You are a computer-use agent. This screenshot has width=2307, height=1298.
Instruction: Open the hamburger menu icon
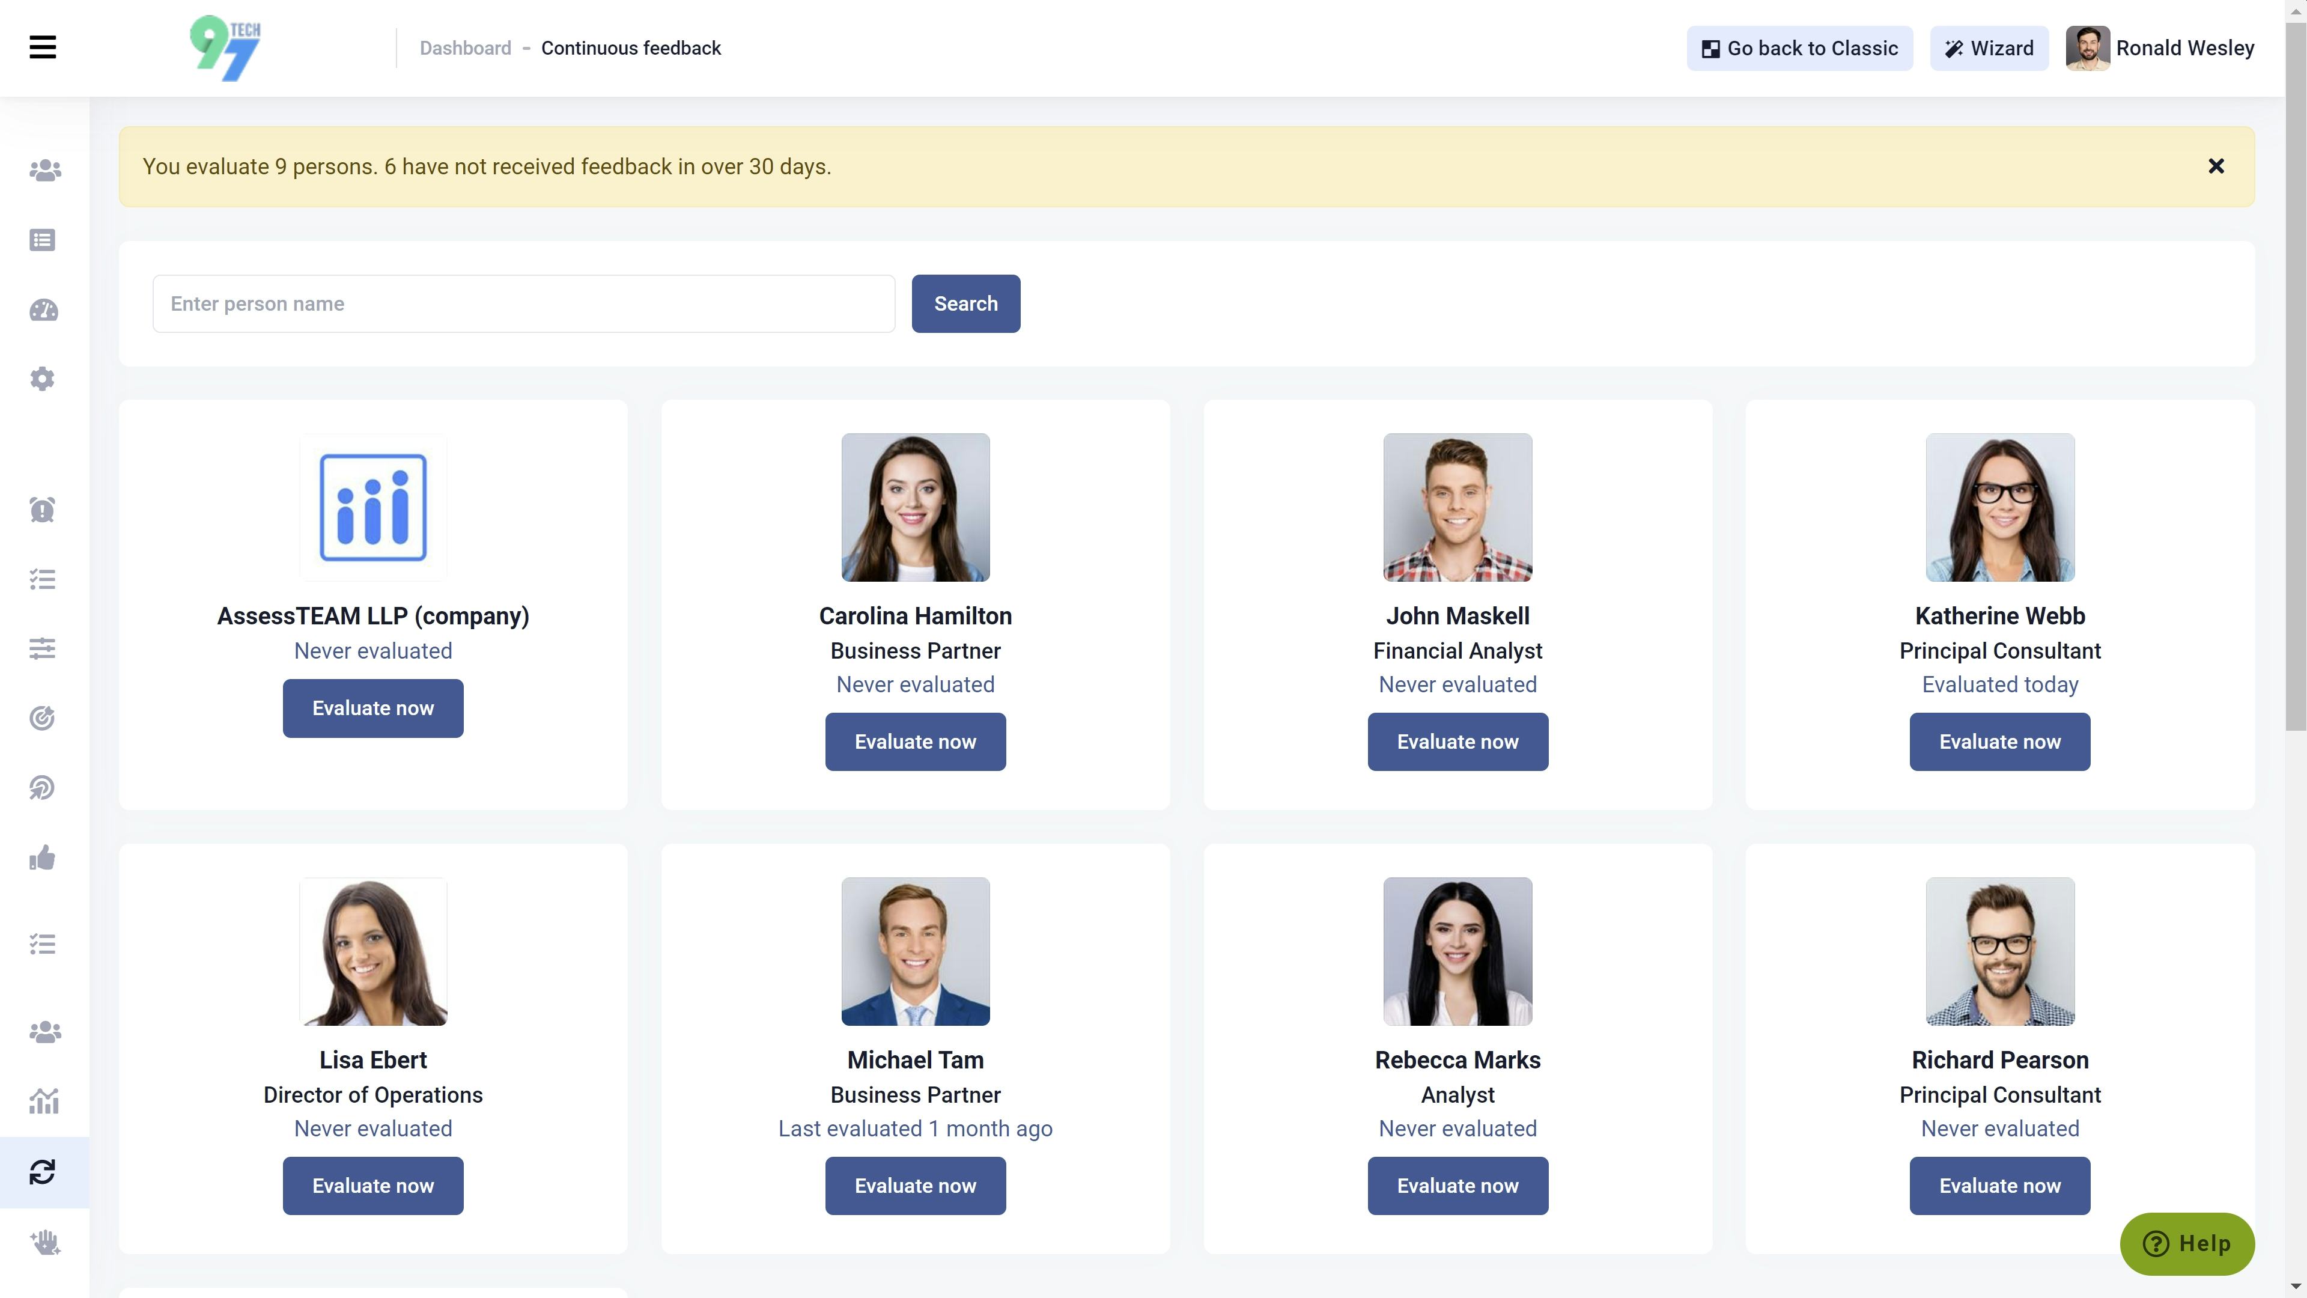click(x=42, y=47)
